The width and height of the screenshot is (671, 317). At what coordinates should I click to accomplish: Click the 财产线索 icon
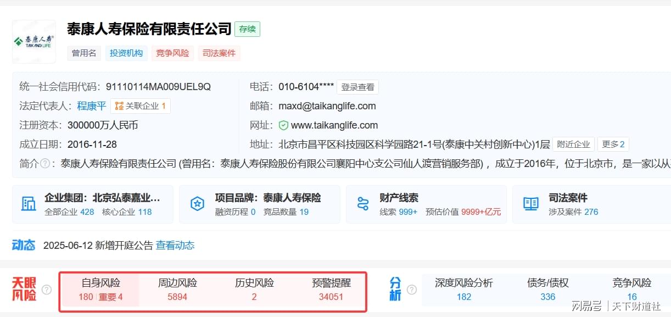click(x=363, y=204)
